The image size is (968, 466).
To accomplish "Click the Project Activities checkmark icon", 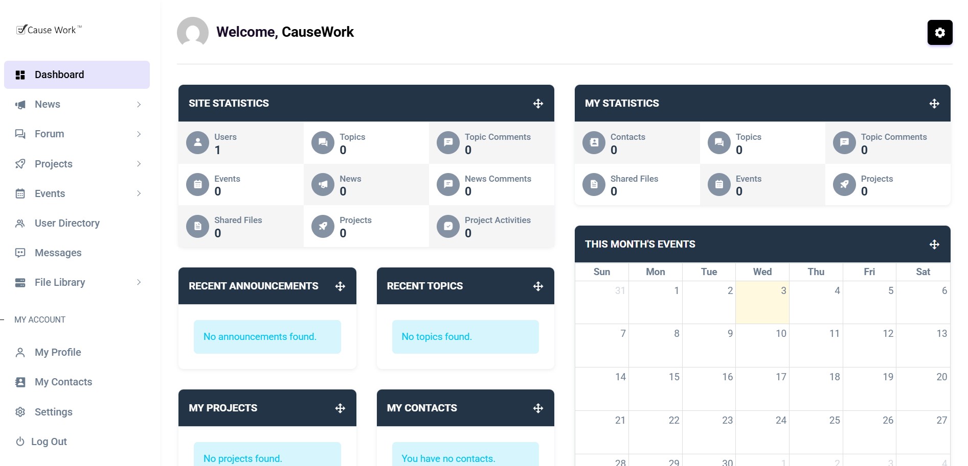I will [448, 226].
